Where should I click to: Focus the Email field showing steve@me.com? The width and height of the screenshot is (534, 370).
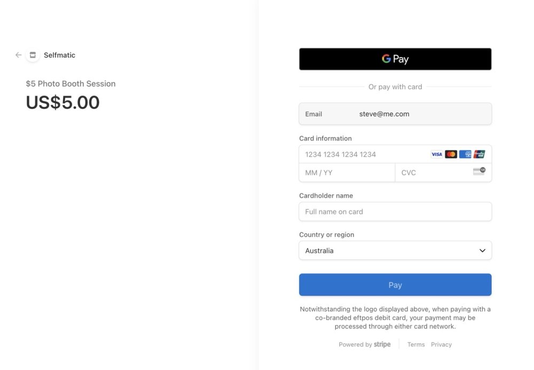coord(395,114)
